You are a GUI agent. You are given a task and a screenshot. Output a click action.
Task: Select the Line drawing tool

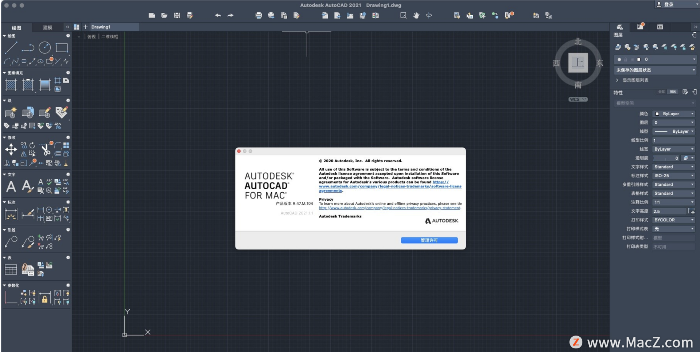click(x=11, y=47)
